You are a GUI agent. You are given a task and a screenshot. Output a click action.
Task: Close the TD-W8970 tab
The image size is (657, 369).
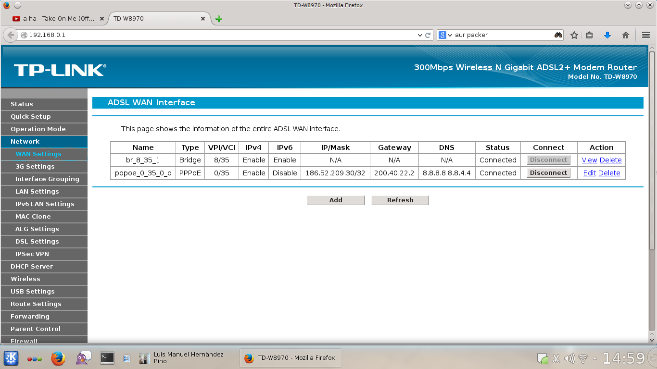(202, 19)
